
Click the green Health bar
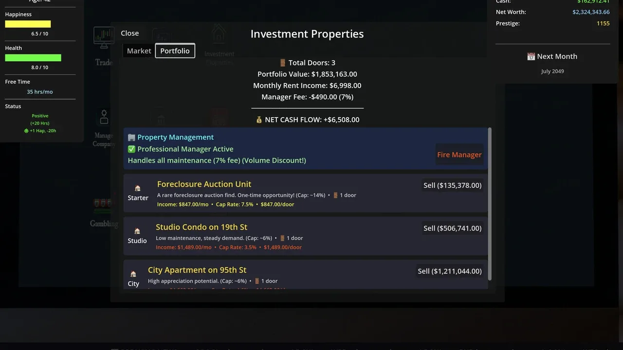[x=33, y=57]
